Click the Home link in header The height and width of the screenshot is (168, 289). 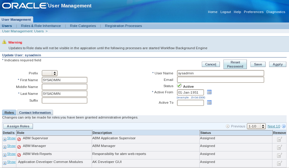pyautogui.click(x=213, y=12)
